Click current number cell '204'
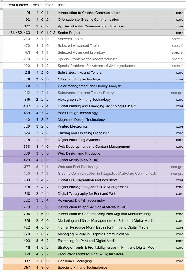This screenshot has width=186, height=272. click(17, 214)
